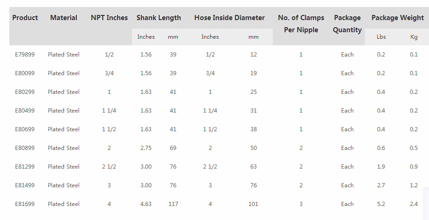429x220 pixels.
Task: Click the Product column header
Action: tap(25, 18)
